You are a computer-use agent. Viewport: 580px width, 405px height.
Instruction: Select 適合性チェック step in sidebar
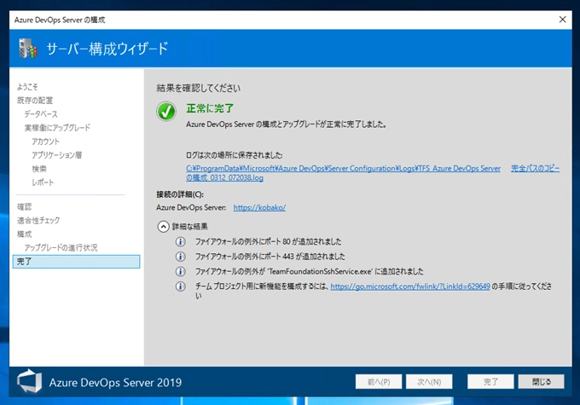click(38, 221)
